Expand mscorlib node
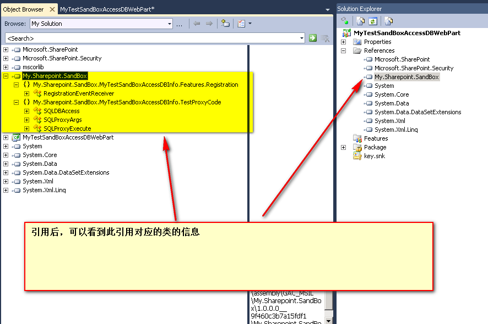The height and width of the screenshot is (324, 488). (x=6, y=67)
